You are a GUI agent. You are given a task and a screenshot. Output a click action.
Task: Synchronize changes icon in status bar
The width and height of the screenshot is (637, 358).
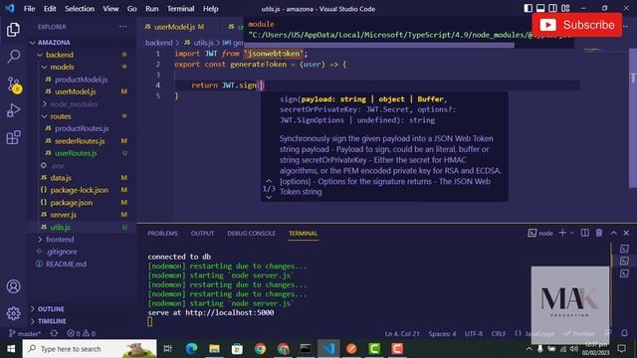54,334
